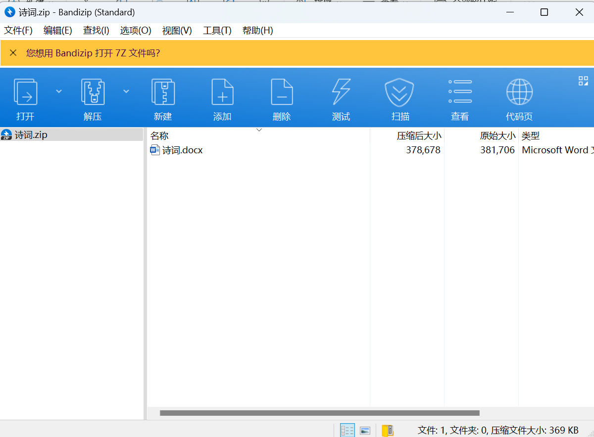Click the horizontal scrollbar thumb in file list

coord(320,413)
